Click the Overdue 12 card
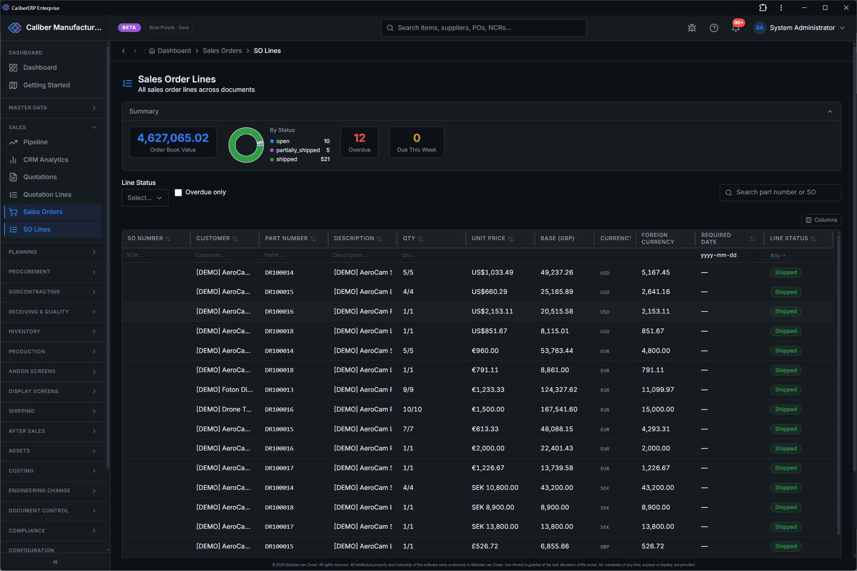 pos(359,142)
